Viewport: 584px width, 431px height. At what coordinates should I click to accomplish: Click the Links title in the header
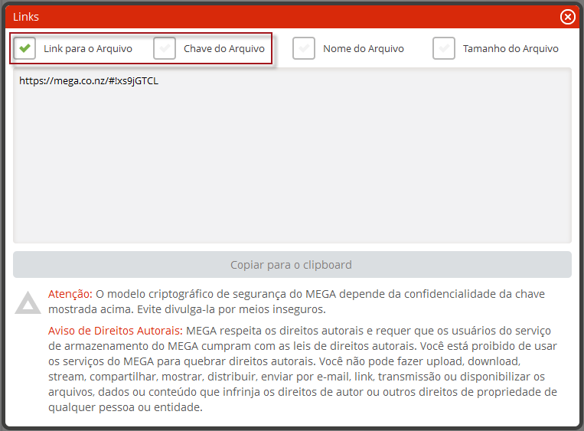(x=26, y=17)
